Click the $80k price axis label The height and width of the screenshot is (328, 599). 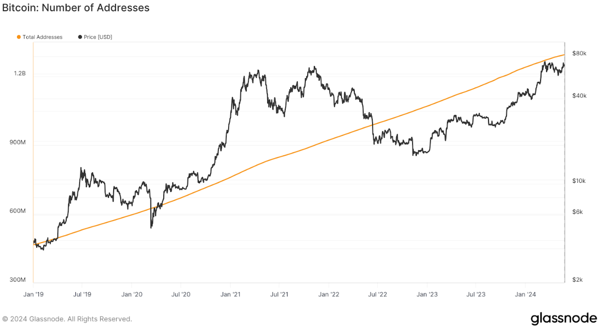579,54
